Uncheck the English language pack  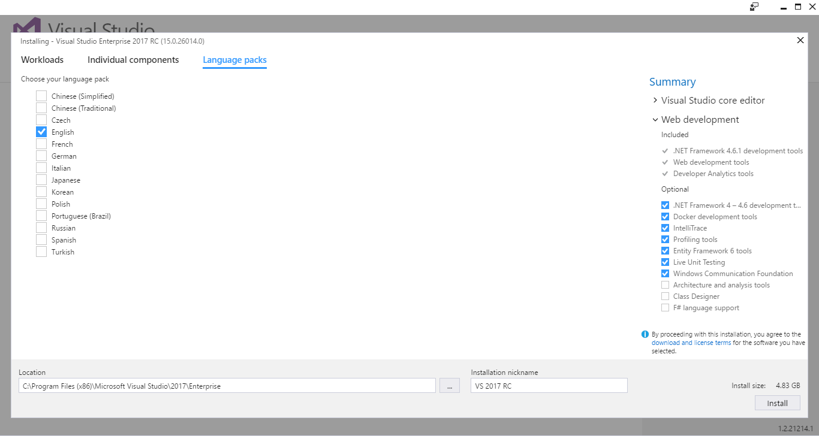coord(41,132)
